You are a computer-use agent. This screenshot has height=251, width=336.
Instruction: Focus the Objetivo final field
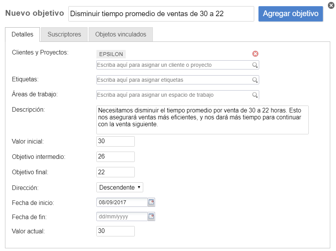pyautogui.click(x=116, y=172)
